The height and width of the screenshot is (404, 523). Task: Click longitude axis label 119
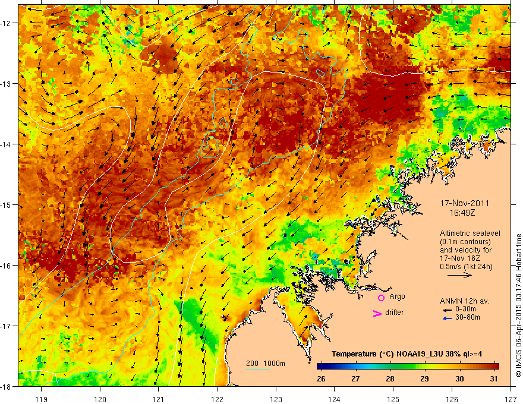42,399
